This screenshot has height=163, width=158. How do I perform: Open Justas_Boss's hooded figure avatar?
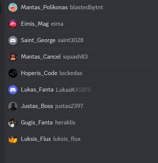coord(13,106)
